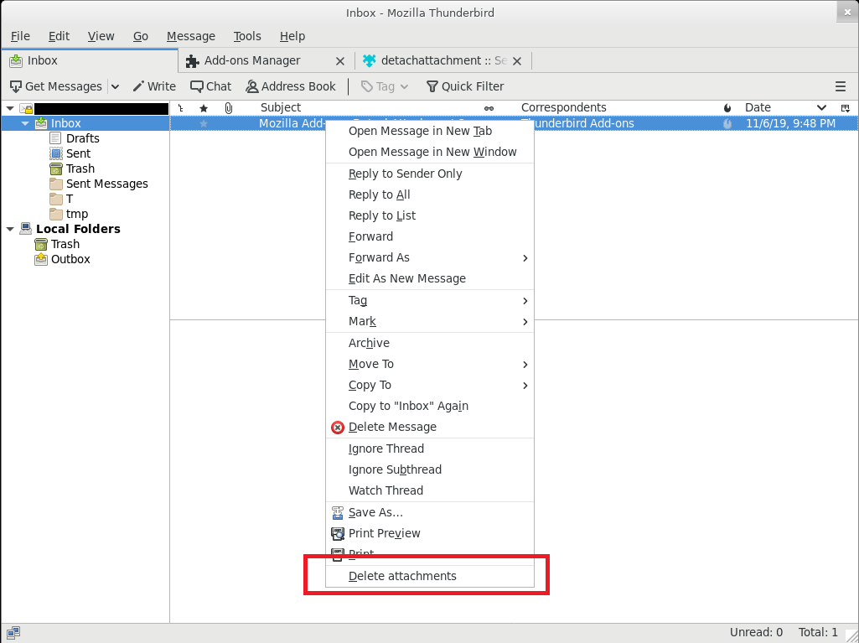This screenshot has height=643, width=859.
Task: Open the Address Book
Action: [290, 86]
